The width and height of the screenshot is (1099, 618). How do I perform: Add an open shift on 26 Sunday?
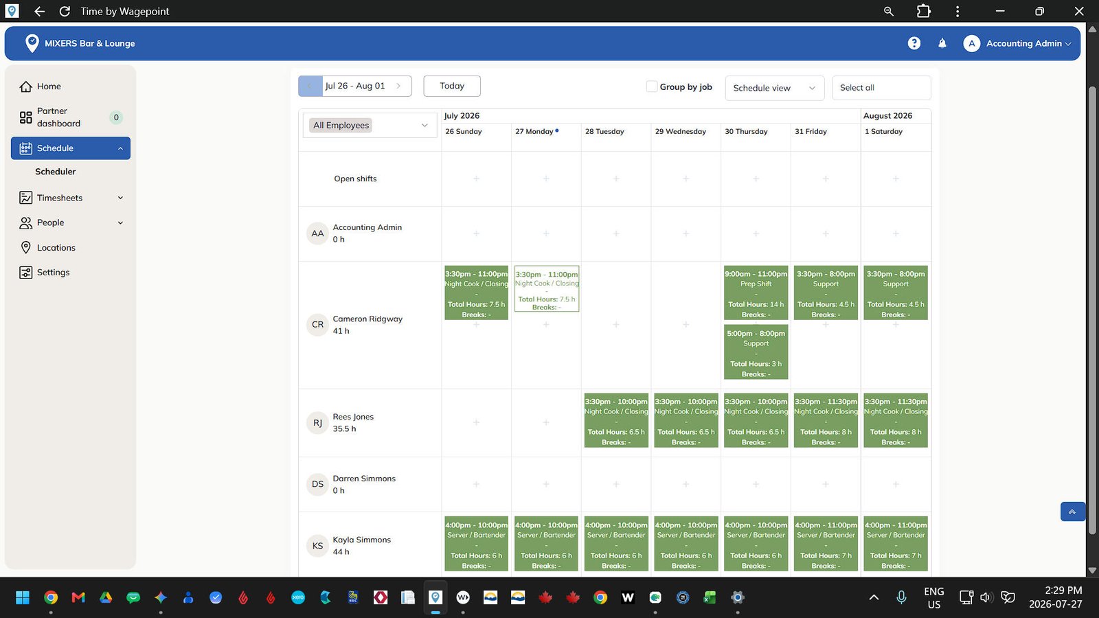[x=476, y=179]
